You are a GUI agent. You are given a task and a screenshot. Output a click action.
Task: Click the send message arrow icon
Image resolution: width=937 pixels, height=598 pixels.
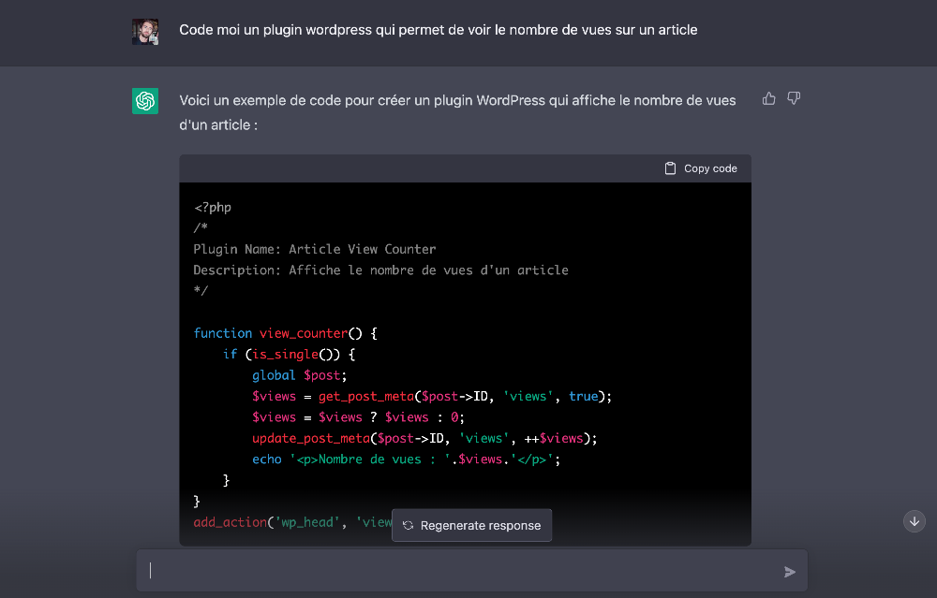tap(789, 572)
